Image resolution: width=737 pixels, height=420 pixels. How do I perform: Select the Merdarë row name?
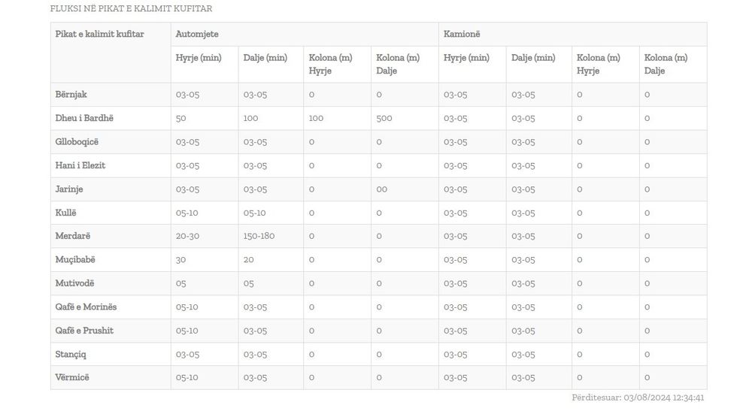click(x=73, y=236)
